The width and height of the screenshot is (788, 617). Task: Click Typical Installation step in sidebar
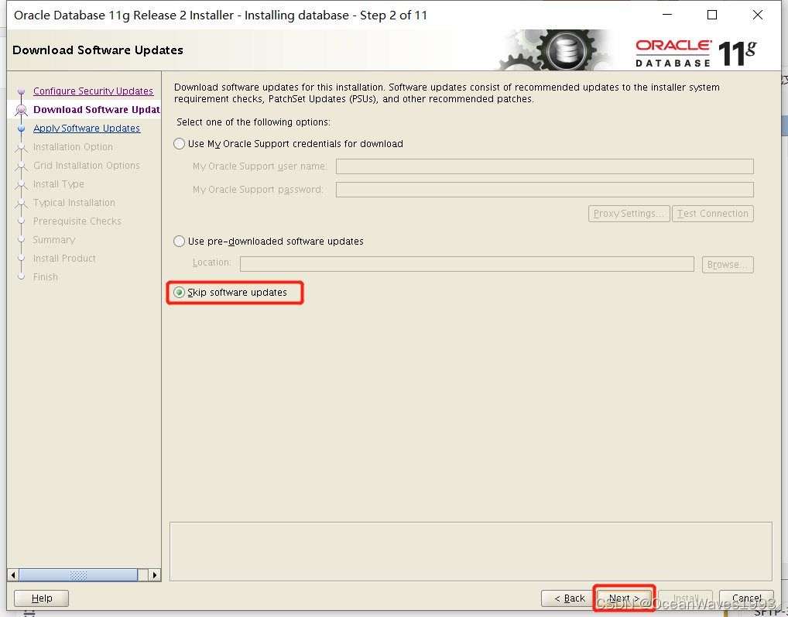pos(74,203)
